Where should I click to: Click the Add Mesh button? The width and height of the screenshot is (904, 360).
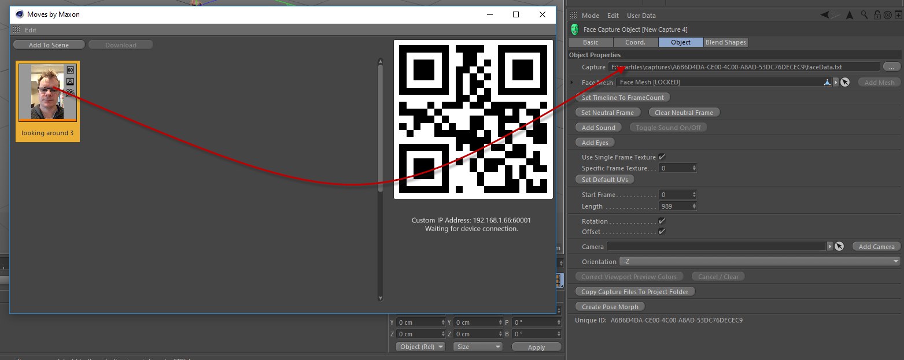pos(879,83)
